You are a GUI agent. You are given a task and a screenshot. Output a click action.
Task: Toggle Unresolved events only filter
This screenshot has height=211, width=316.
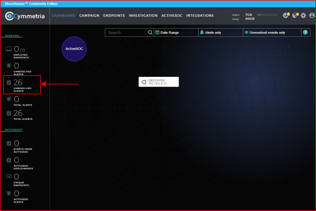pos(272,33)
